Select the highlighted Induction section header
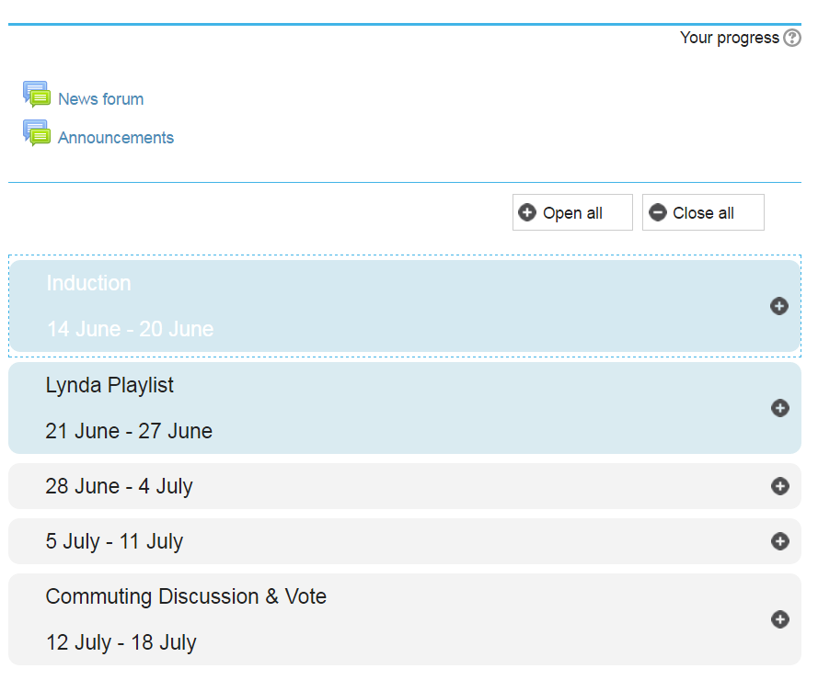Image resolution: width=818 pixels, height=680 pixels. coord(88,283)
